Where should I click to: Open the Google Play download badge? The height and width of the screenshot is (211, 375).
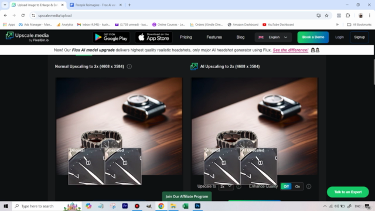tap(111, 38)
